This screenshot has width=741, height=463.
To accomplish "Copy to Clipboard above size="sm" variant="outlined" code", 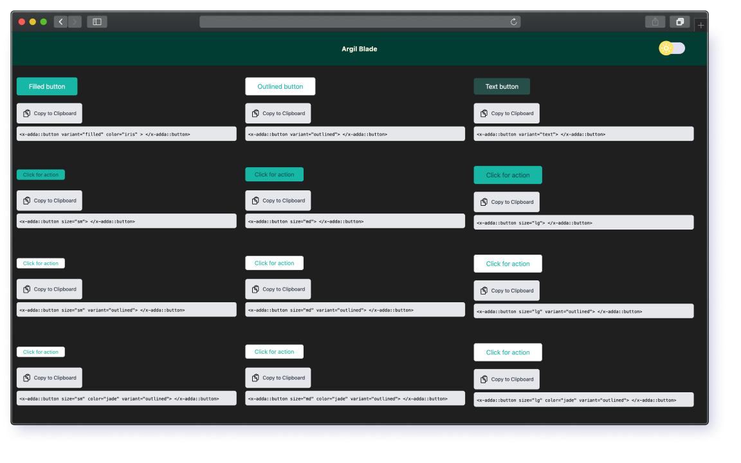I will pyautogui.click(x=50, y=289).
